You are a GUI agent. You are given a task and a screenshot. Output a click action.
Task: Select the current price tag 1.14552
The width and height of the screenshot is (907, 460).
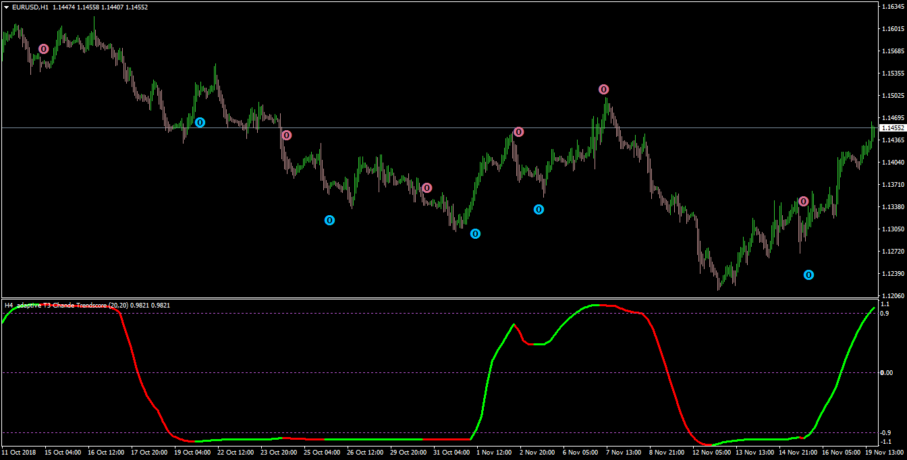tap(891, 127)
